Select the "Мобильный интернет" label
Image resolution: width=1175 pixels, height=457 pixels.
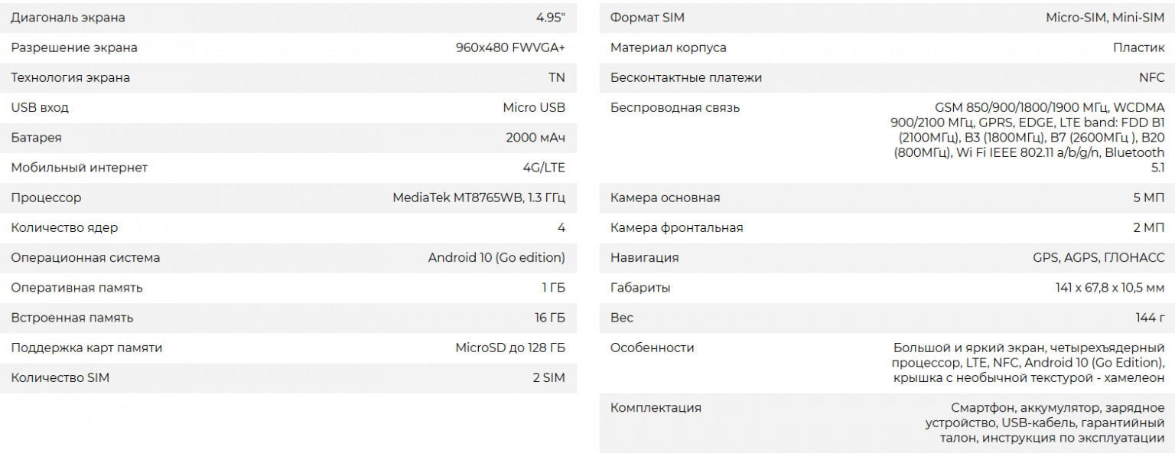(80, 168)
